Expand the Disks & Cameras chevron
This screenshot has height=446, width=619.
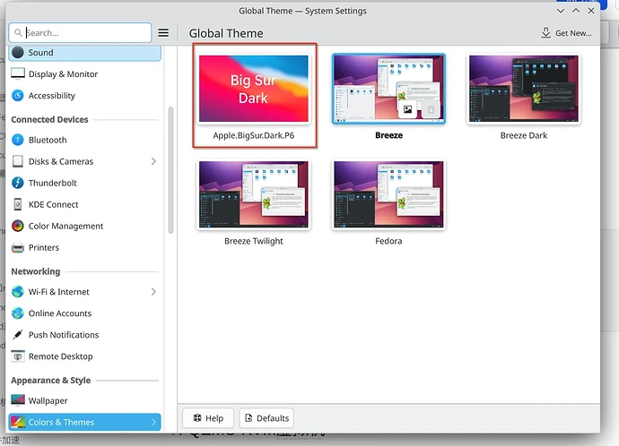pyautogui.click(x=153, y=162)
